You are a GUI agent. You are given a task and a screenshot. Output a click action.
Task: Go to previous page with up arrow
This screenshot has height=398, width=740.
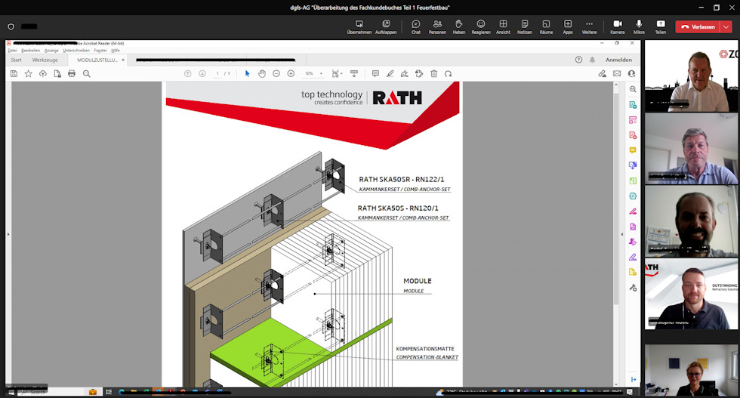pos(188,74)
